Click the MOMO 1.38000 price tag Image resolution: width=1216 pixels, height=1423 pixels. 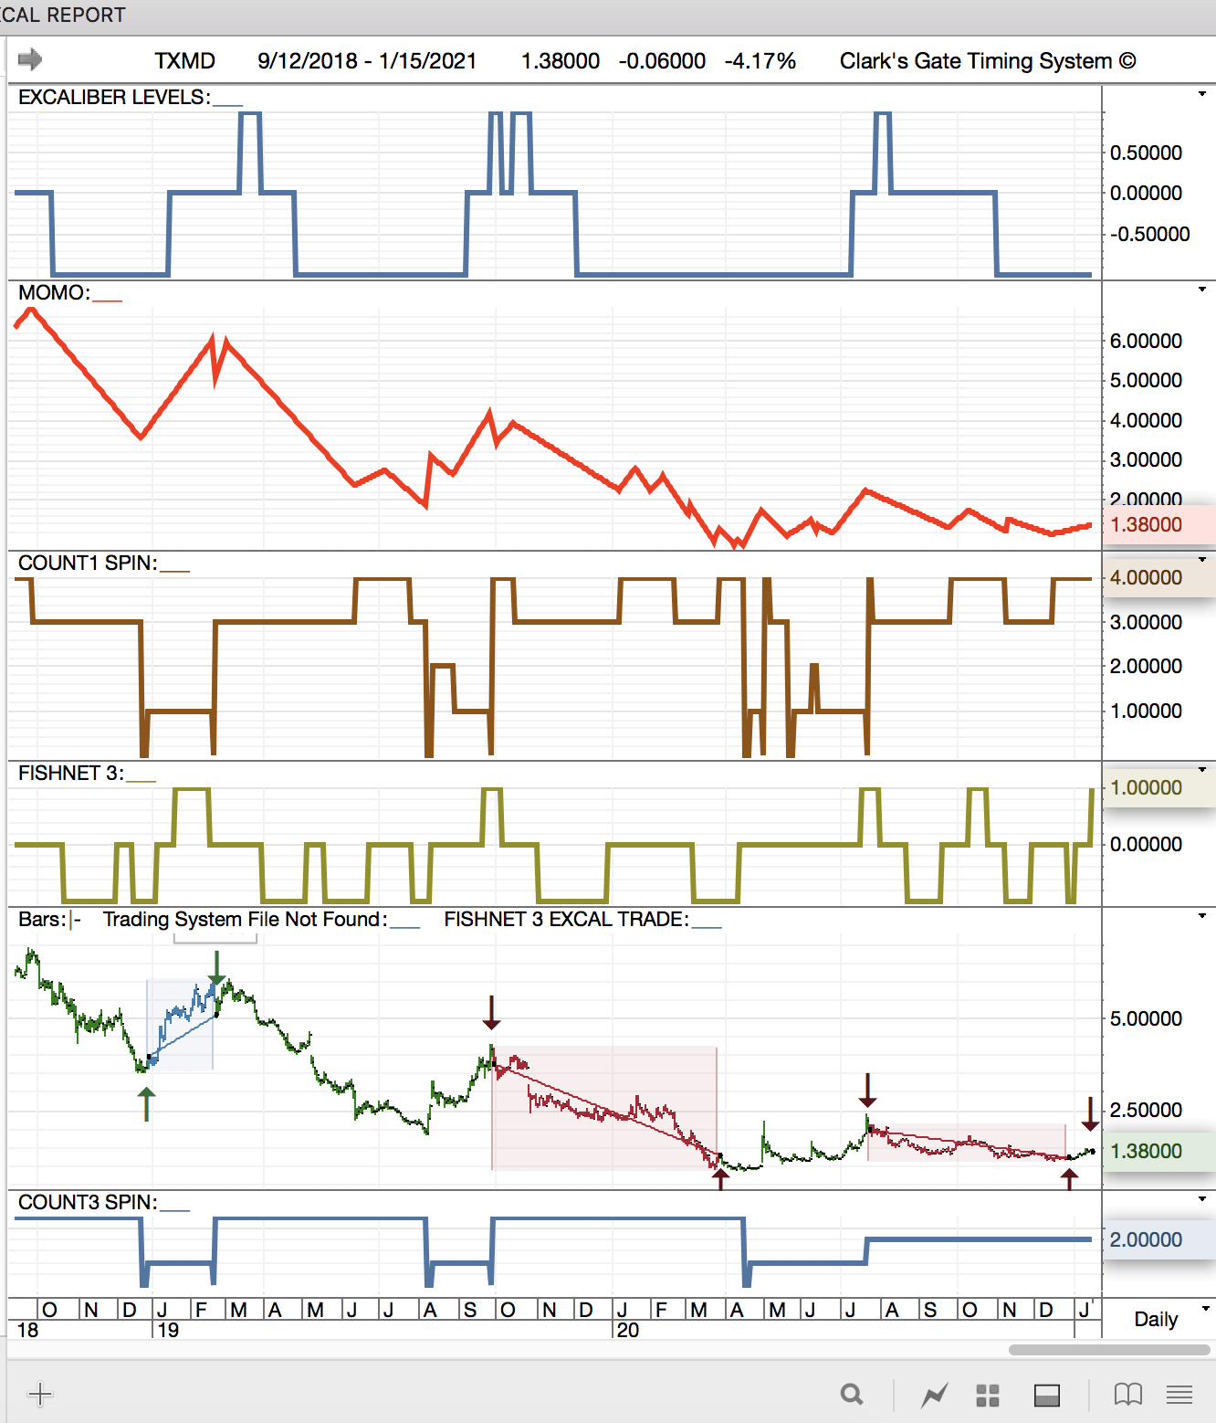point(1158,525)
